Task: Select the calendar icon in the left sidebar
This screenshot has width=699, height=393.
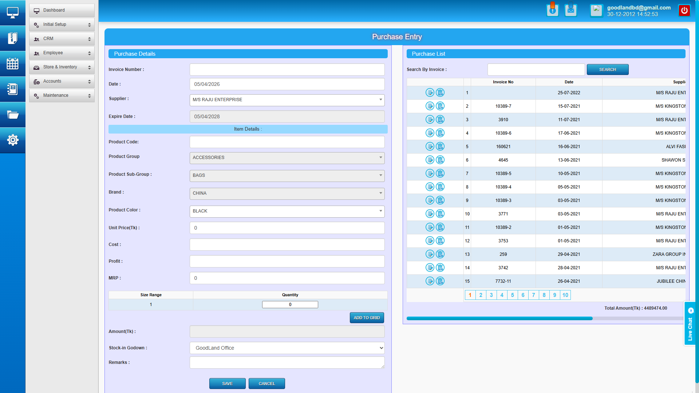Action: (x=13, y=64)
